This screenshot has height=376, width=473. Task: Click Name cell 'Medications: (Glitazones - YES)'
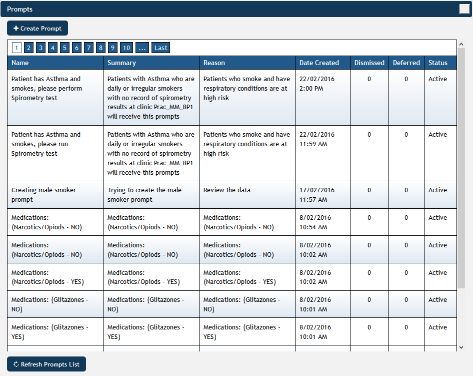[x=55, y=331]
